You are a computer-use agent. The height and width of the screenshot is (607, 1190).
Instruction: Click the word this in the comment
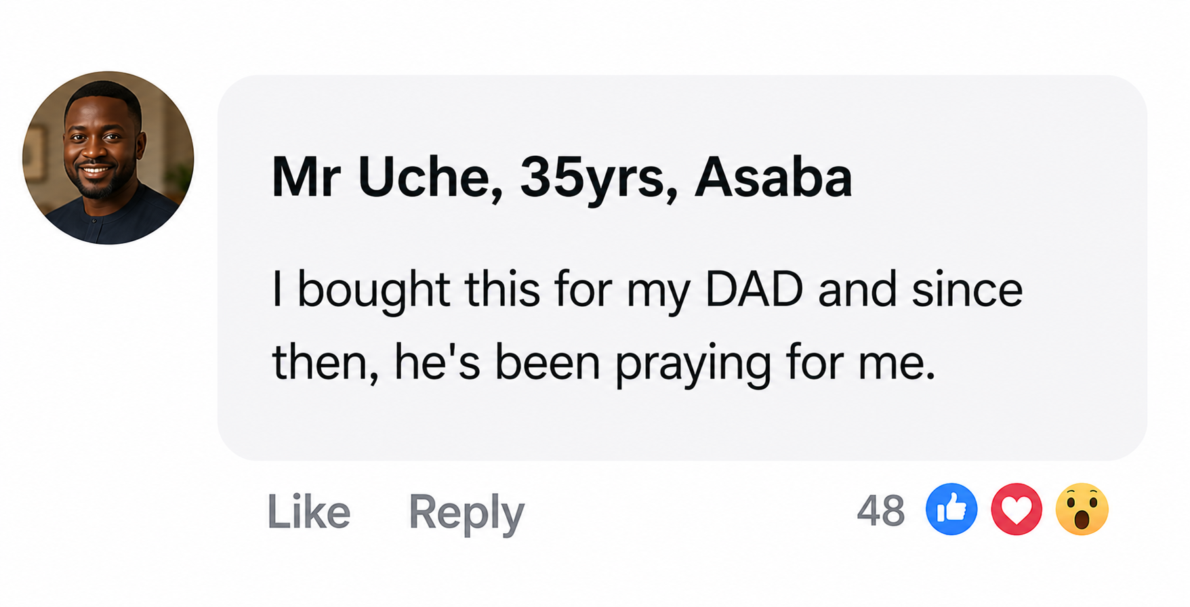[501, 289]
